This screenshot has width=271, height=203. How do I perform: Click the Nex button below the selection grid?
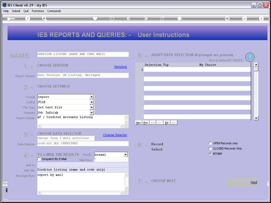point(139,123)
